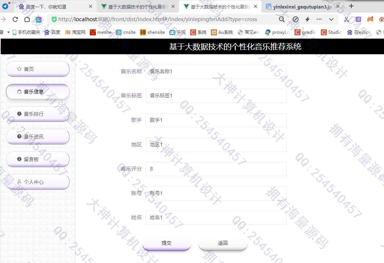
Task: Close the yinlexinxi_gequtupian3 tab
Action: tap(338, 7)
